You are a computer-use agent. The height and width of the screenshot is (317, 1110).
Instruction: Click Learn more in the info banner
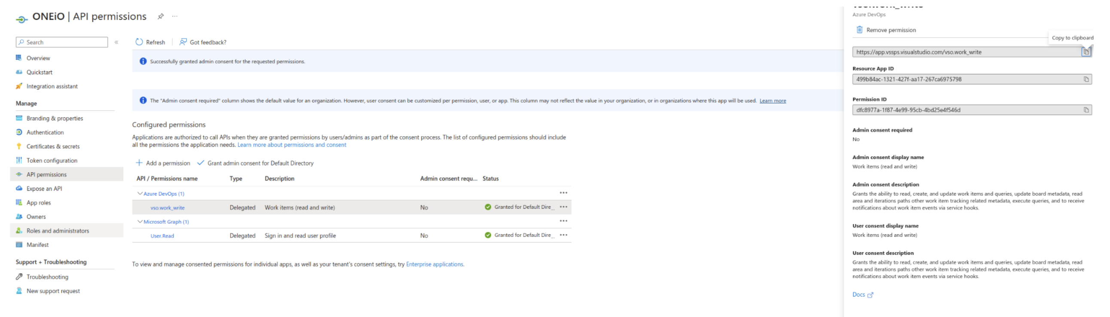[773, 101]
